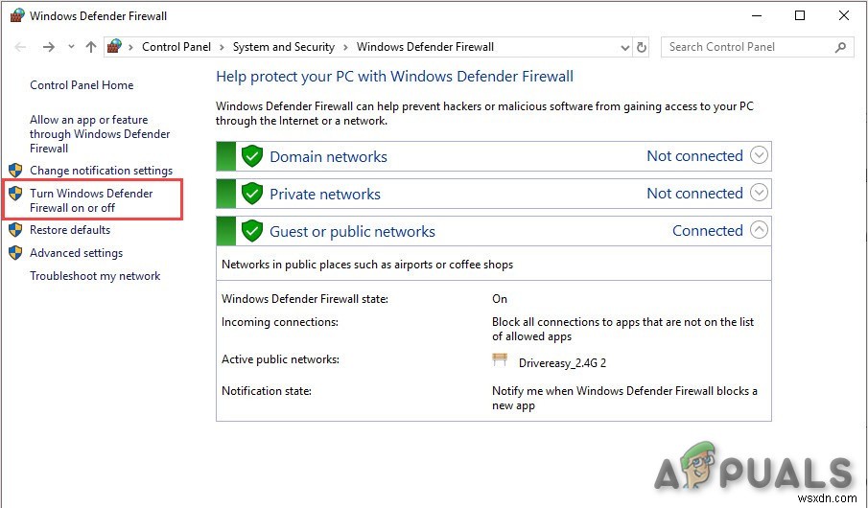This screenshot has height=508, width=868.
Task: Expand the chevron after System and Security breadcrumb
Action: pyautogui.click(x=345, y=47)
